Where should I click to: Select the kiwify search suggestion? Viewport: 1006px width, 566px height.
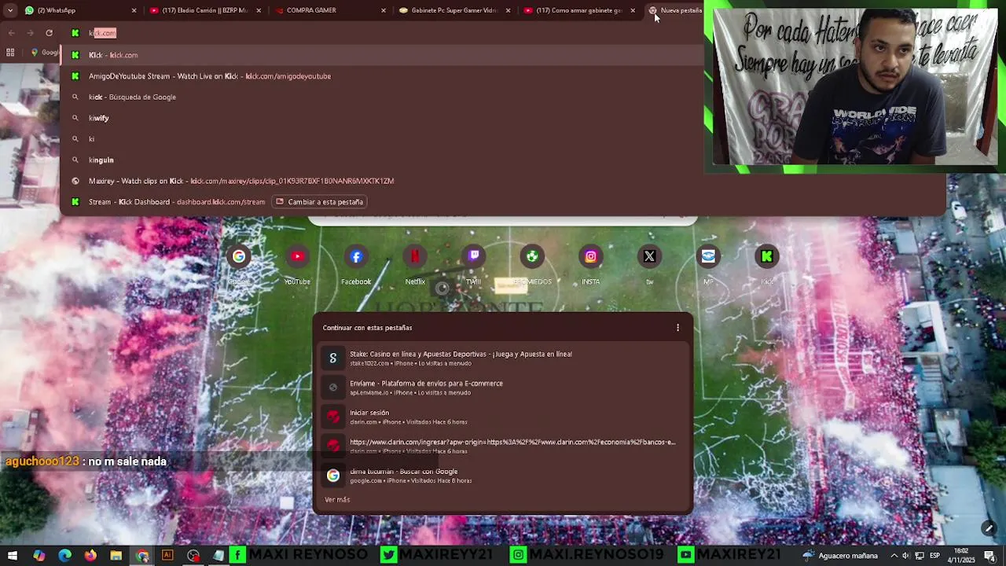[x=503, y=118]
